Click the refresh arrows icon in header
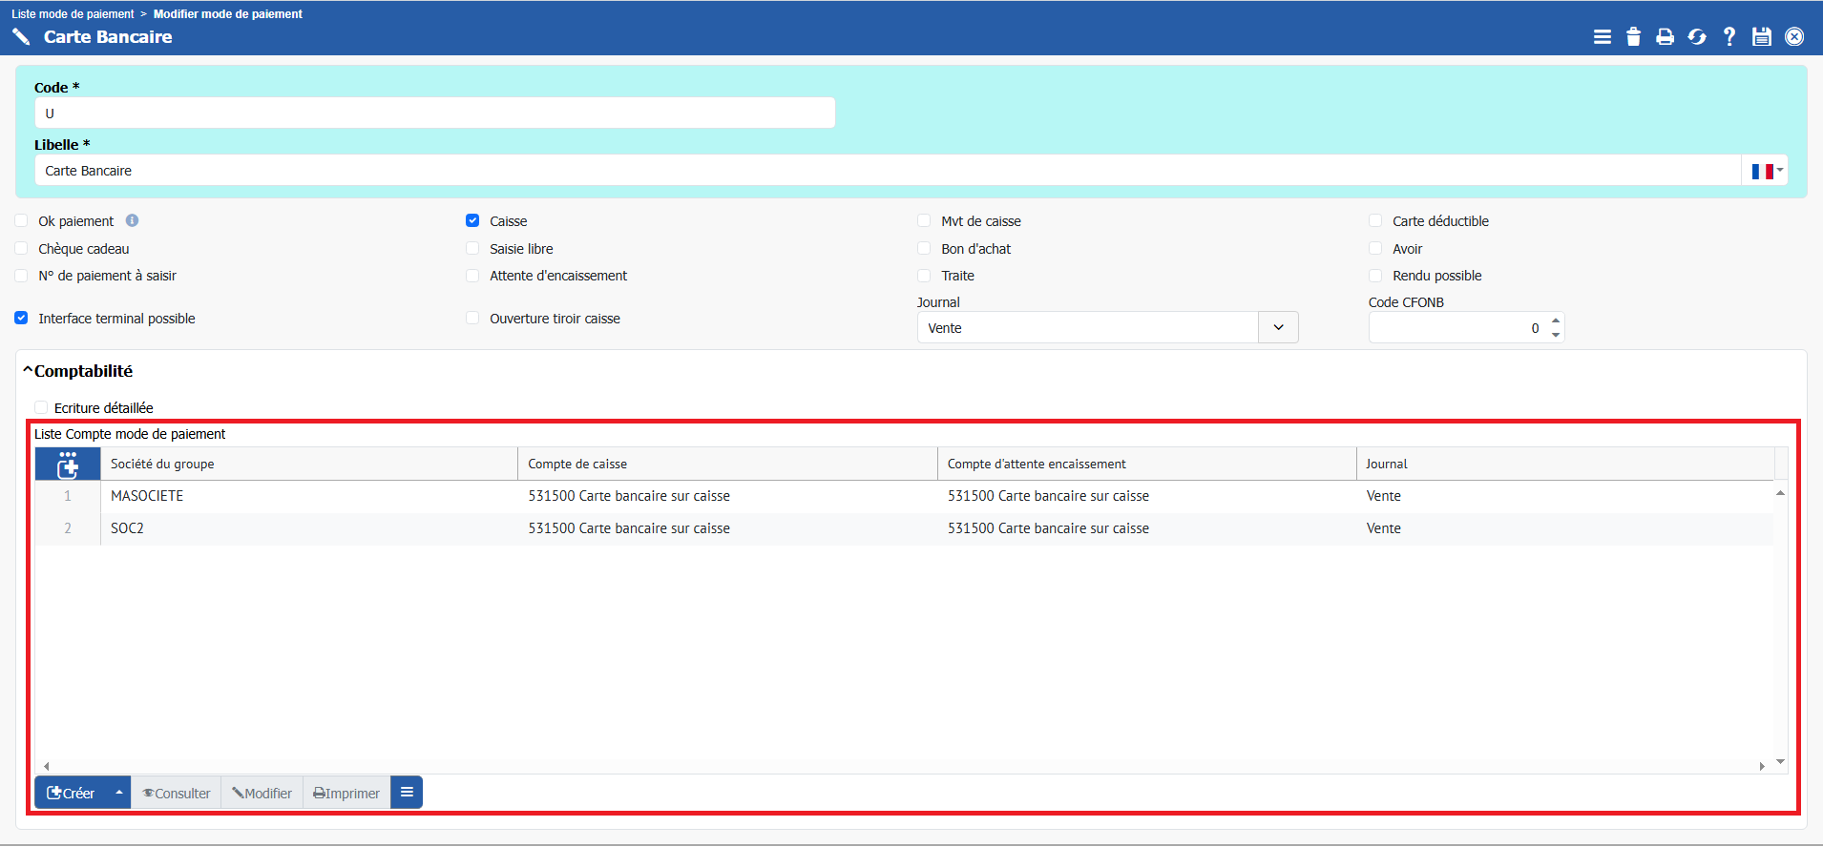 pyautogui.click(x=1697, y=37)
